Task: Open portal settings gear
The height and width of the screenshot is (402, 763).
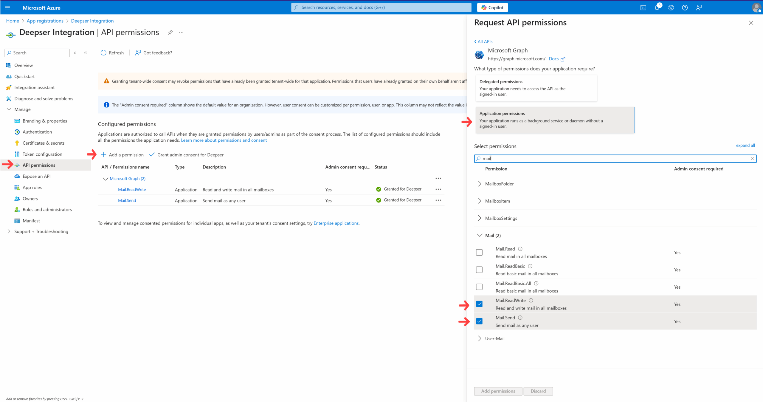Action: point(671,8)
